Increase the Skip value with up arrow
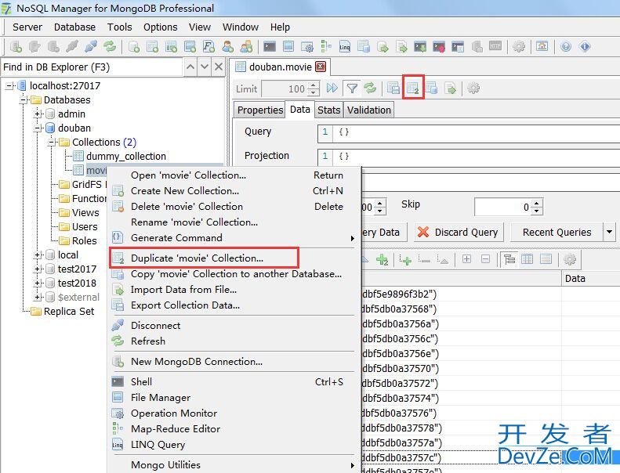Viewport: 620px width, 473px height. click(x=537, y=203)
